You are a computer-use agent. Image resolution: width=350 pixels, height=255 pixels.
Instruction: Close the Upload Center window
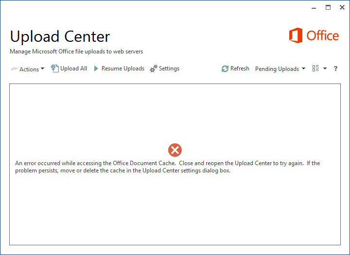(342, 7)
